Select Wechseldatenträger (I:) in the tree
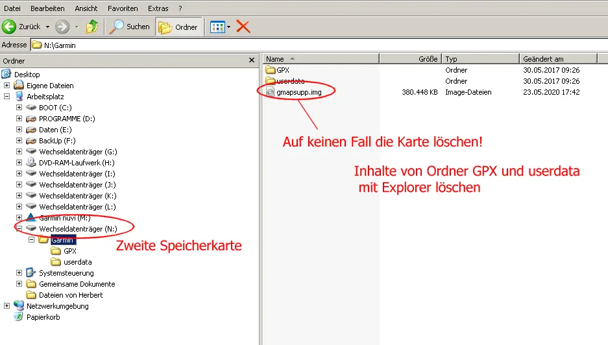 coord(77,174)
